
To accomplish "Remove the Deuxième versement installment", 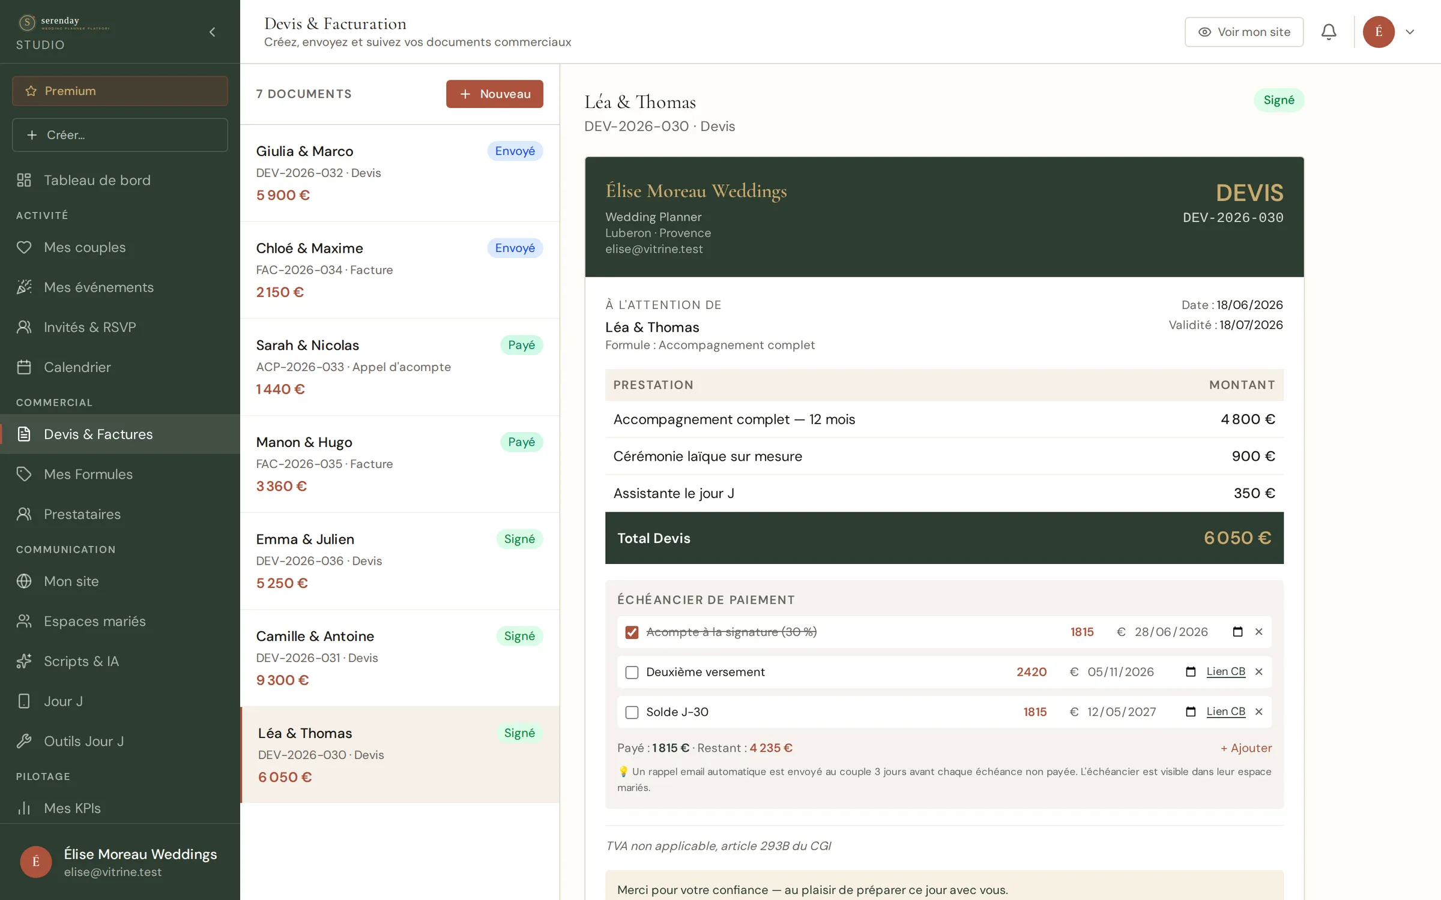I will pyautogui.click(x=1259, y=672).
